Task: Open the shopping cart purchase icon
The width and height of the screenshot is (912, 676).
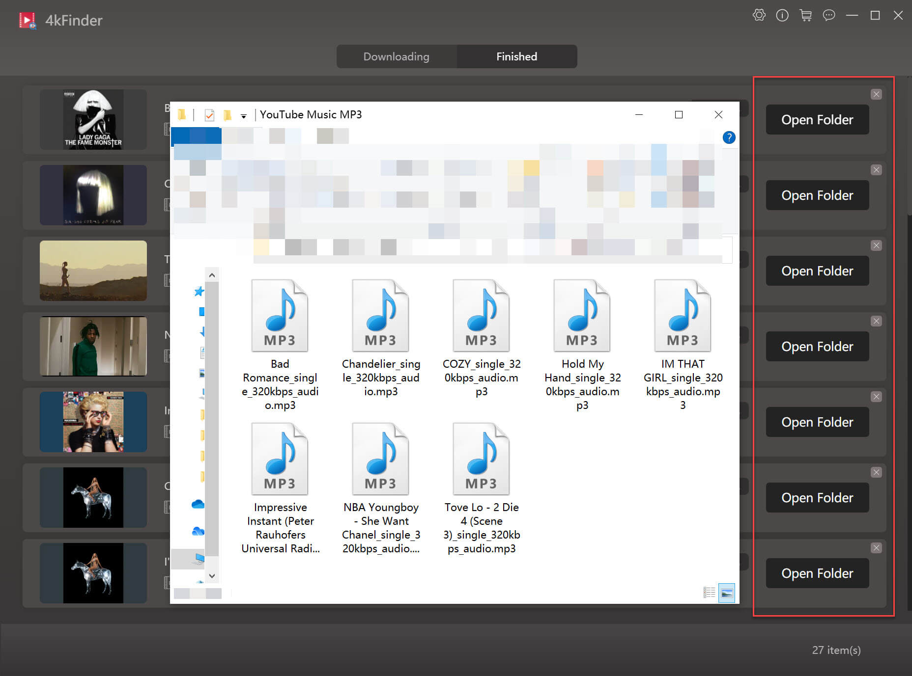Action: tap(805, 15)
